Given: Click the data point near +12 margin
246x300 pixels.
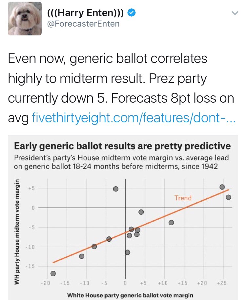Looking at the screenshot, I should [171, 223].
